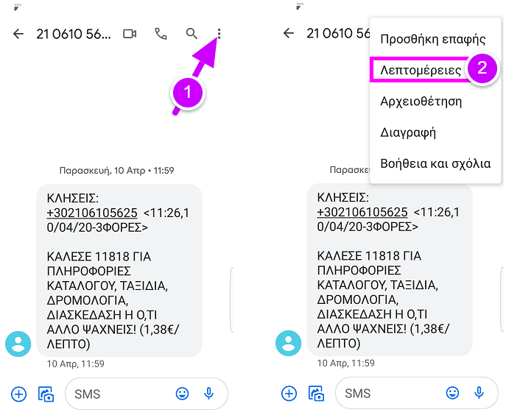The width and height of the screenshot is (520, 415).
Task: Select Προσθήκη επαφής from the menu
Action: pos(433,39)
